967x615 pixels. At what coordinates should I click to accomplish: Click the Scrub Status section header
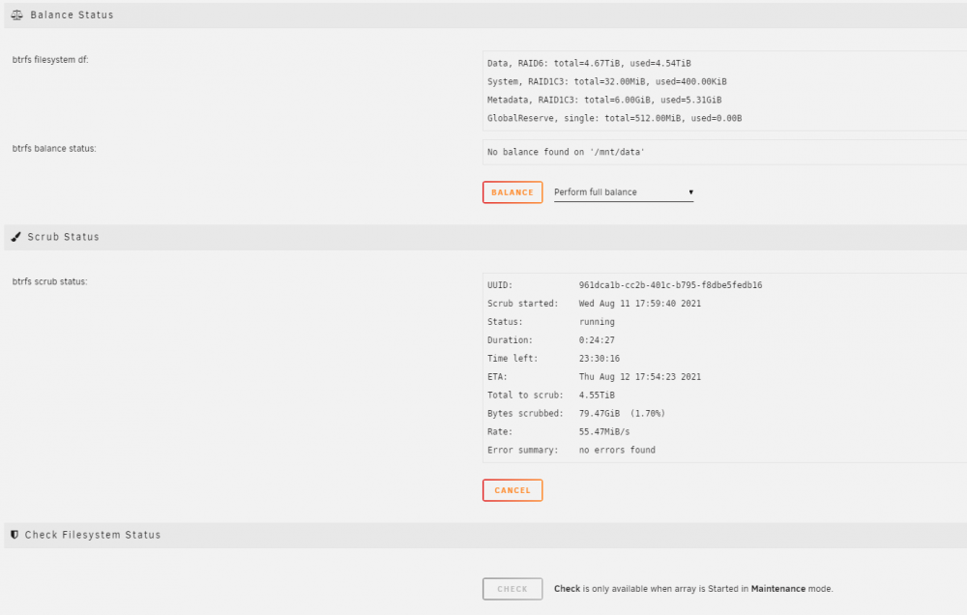pyautogui.click(x=485, y=237)
